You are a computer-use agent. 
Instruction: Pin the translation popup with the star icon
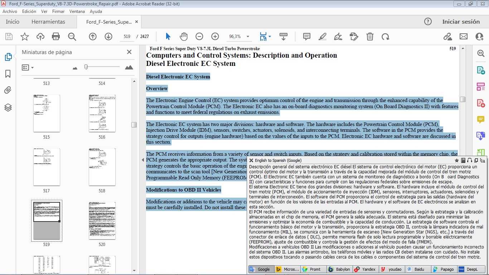(457, 160)
